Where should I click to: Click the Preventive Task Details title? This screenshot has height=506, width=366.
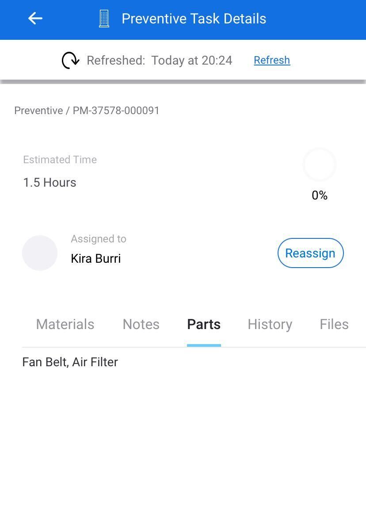click(x=194, y=19)
